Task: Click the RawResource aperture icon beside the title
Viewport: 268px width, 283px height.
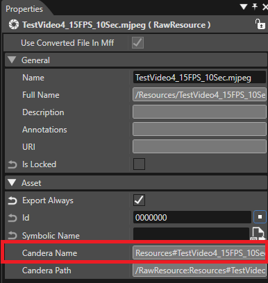Action: (x=14, y=24)
